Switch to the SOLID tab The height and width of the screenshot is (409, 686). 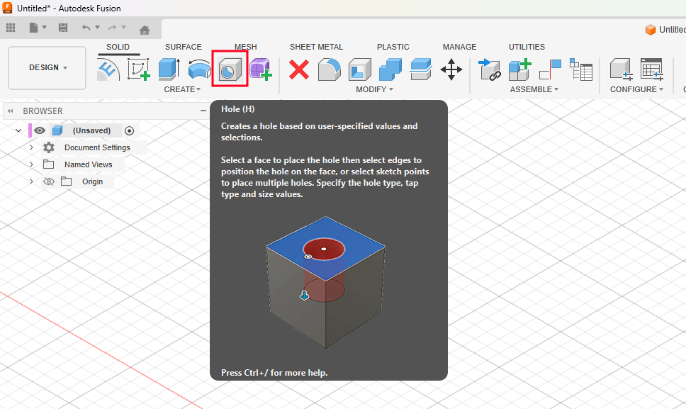point(118,47)
